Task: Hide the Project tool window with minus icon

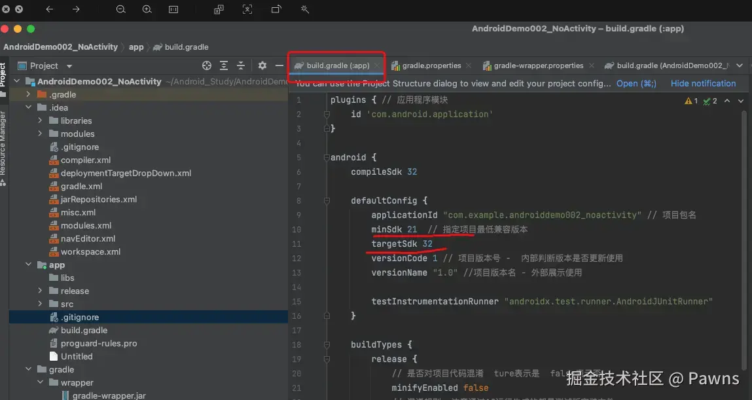Action: pyautogui.click(x=279, y=65)
